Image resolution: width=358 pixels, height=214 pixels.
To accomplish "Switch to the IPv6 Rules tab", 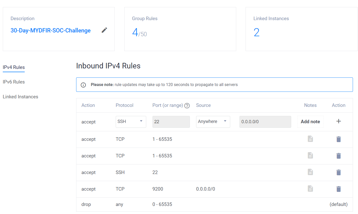I will [x=14, y=82].
